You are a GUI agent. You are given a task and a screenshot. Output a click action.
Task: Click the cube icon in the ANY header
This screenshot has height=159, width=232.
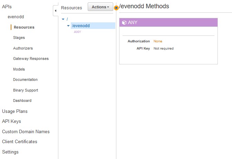[124, 23]
